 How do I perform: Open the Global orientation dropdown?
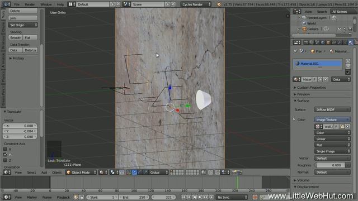pos(158,173)
